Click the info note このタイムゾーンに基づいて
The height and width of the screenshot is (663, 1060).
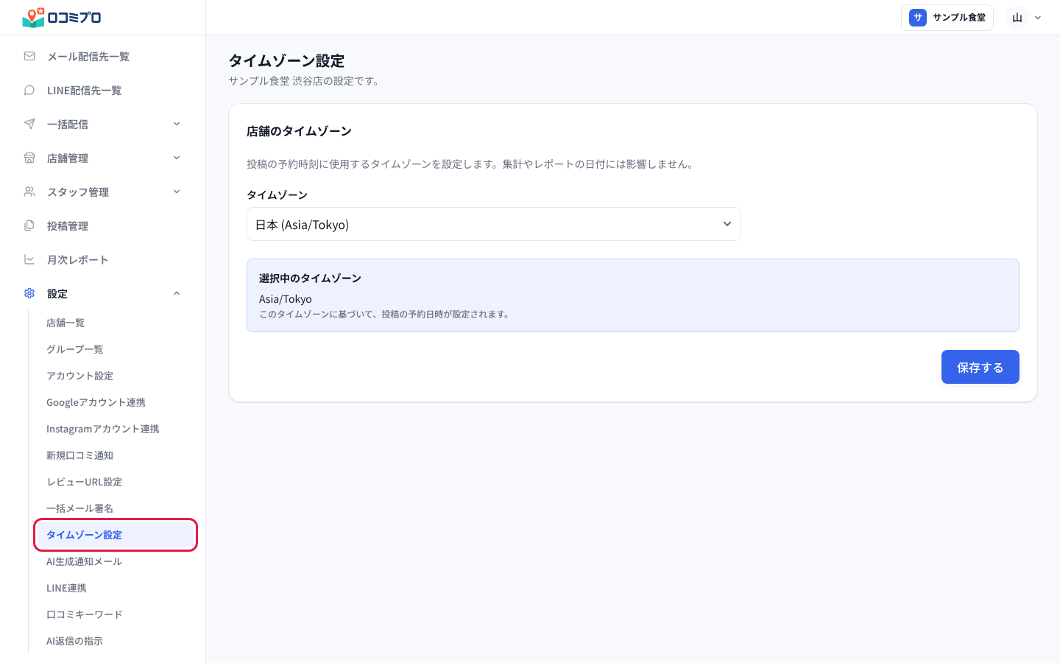[386, 315]
